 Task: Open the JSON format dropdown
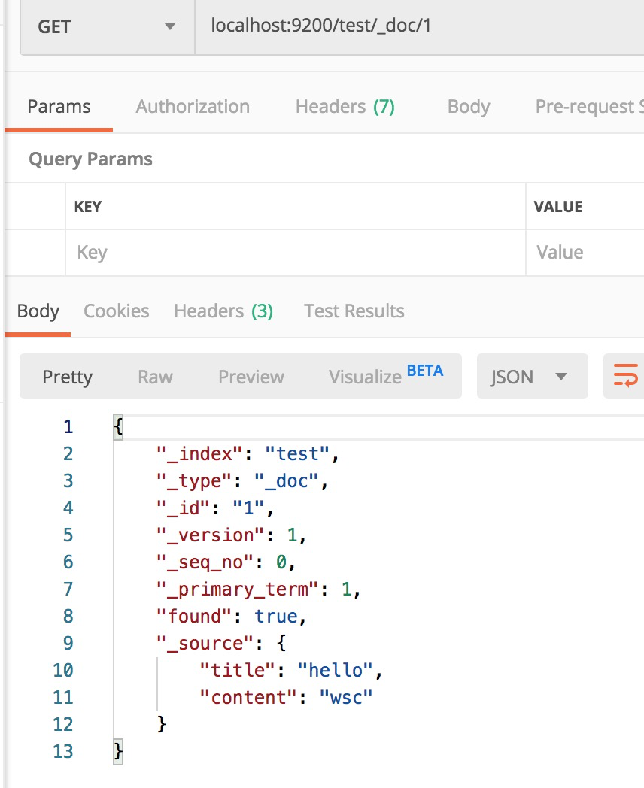tap(531, 377)
